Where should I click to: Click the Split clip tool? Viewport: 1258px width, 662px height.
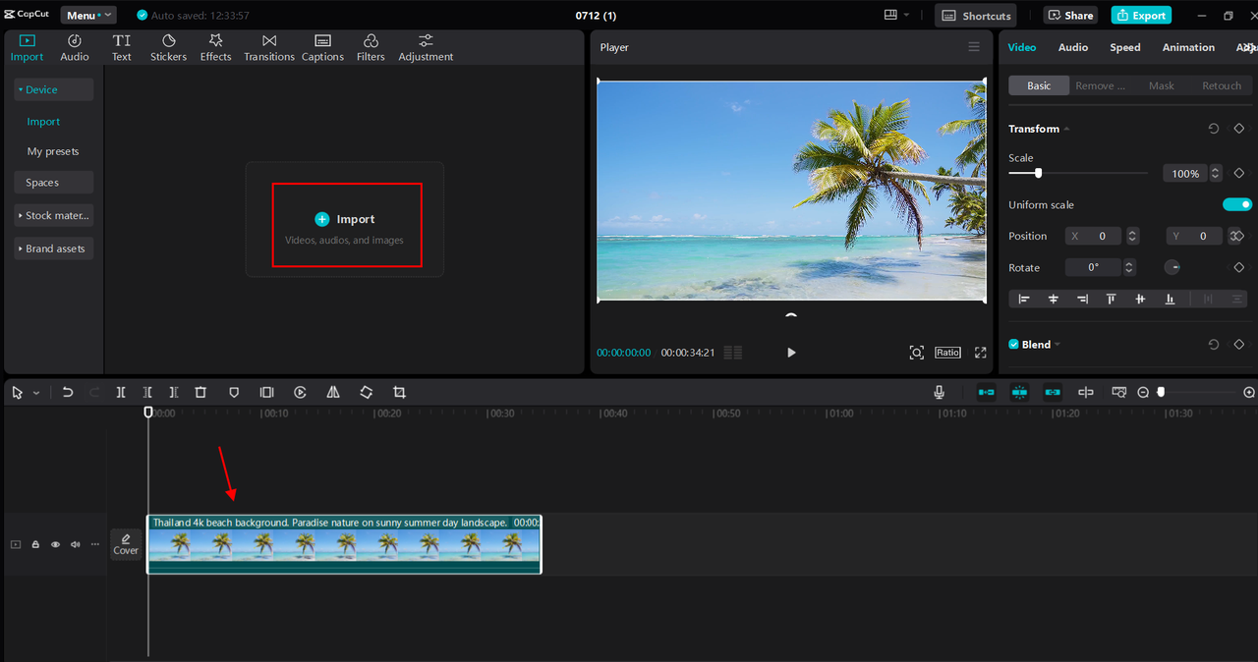[121, 392]
